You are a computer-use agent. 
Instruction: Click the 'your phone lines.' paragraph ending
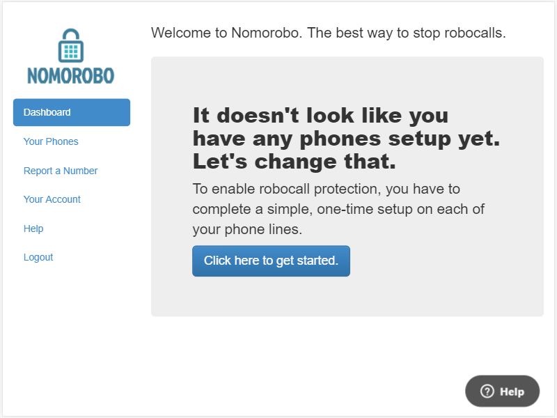point(247,229)
